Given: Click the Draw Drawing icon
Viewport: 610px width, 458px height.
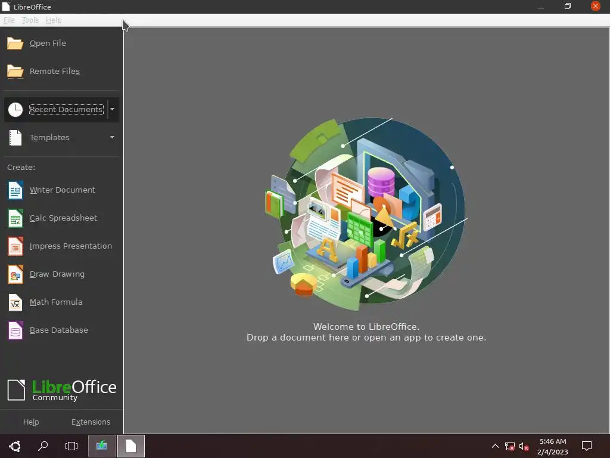Looking at the screenshot, I should [x=15, y=274].
